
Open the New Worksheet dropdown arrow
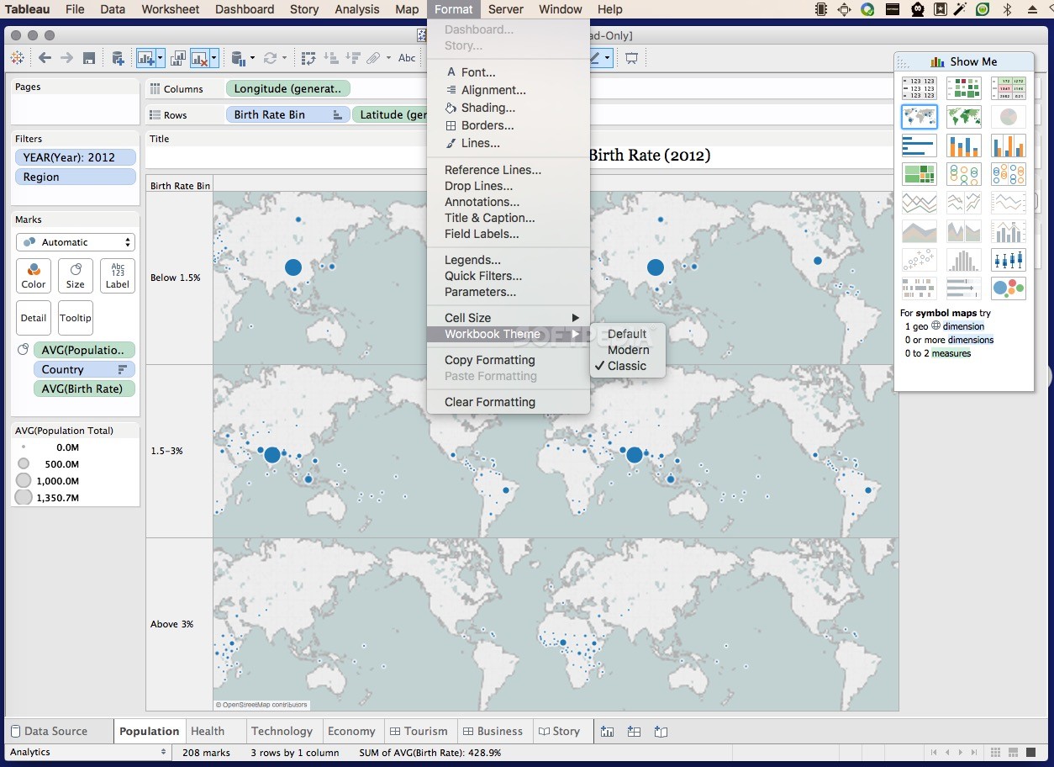point(160,58)
